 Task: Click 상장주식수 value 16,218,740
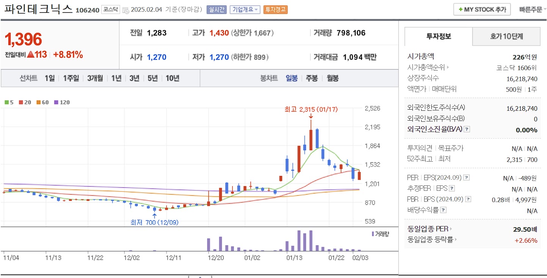522,79
